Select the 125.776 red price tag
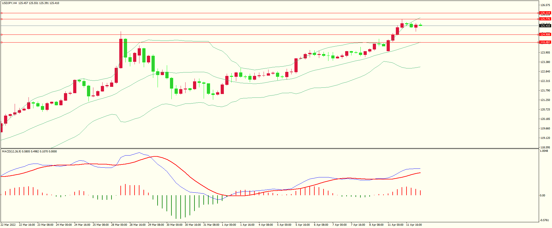The image size is (552, 228). pyautogui.click(x=545, y=19)
